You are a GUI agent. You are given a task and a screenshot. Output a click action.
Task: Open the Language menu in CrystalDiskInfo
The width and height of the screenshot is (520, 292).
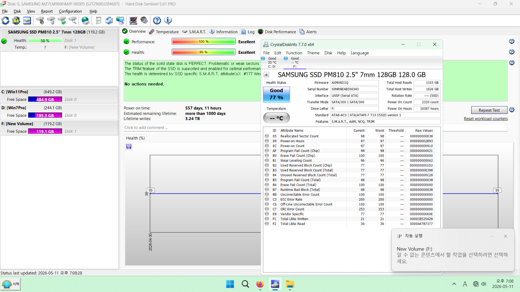[x=360, y=53]
